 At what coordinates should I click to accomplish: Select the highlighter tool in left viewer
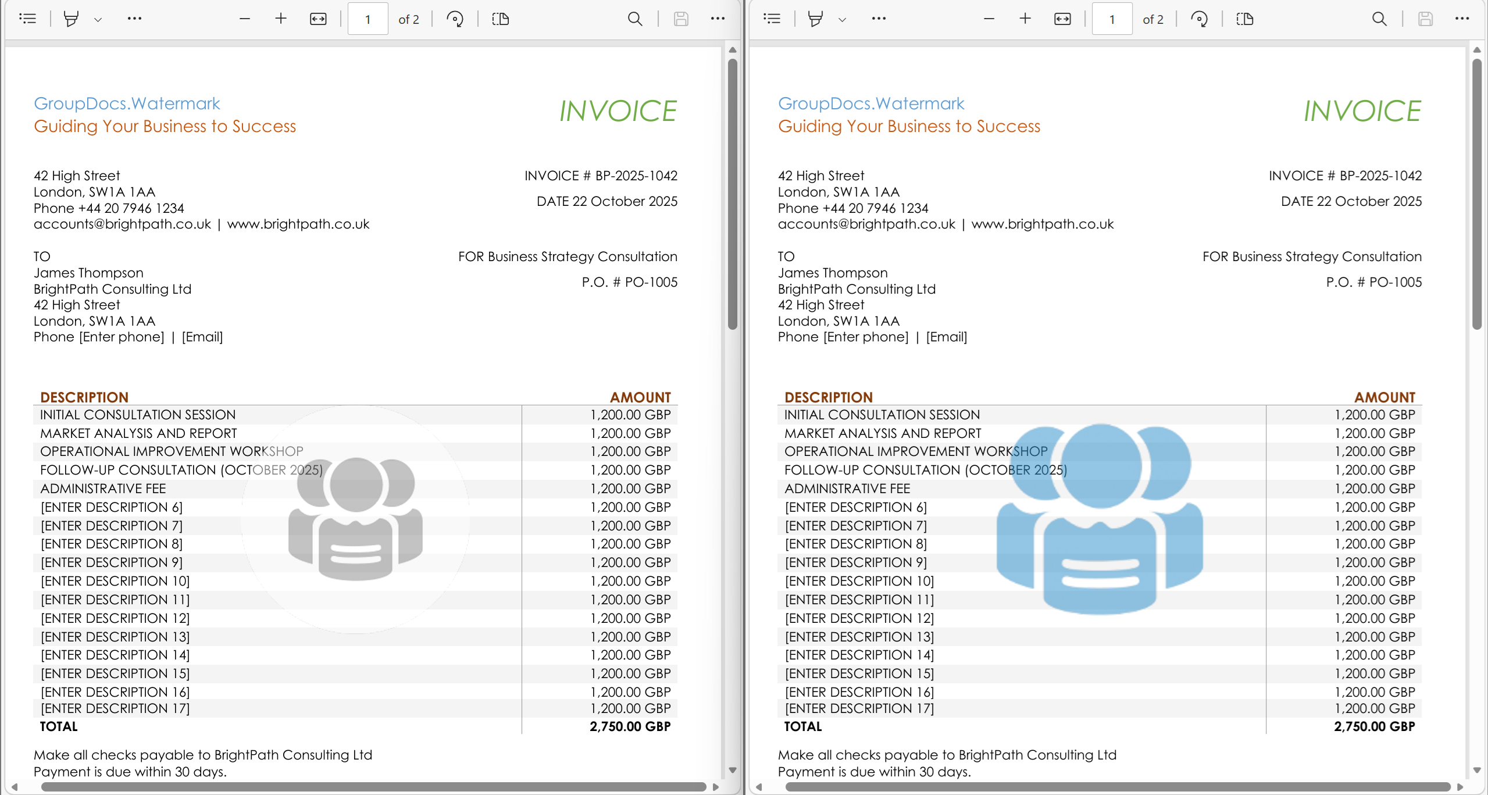71,19
